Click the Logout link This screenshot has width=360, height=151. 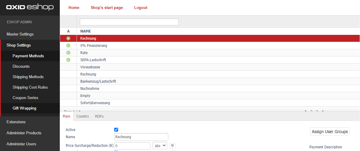[141, 8]
